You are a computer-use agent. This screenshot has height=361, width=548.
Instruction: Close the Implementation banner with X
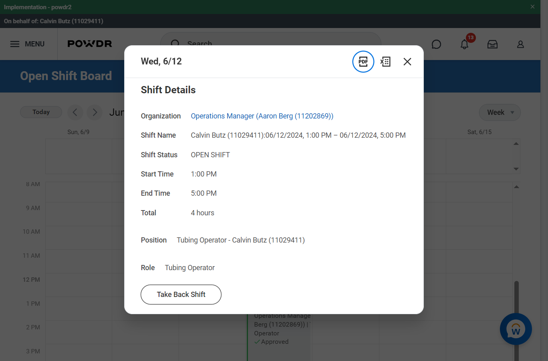click(x=532, y=7)
